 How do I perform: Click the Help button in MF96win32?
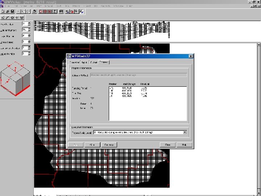point(185,145)
